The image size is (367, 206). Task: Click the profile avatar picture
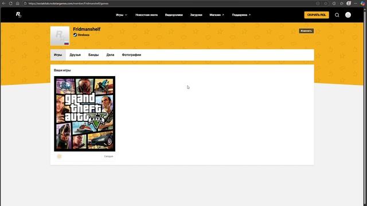(60, 35)
